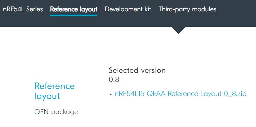This screenshot has height=127, width=256.
Task: Click the blue Reference layout heading
Action: [x=55, y=91]
